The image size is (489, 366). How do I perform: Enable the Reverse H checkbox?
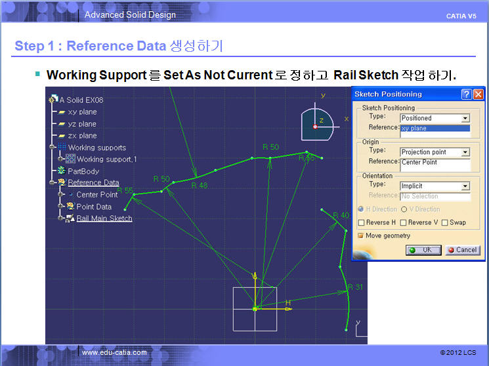361,222
